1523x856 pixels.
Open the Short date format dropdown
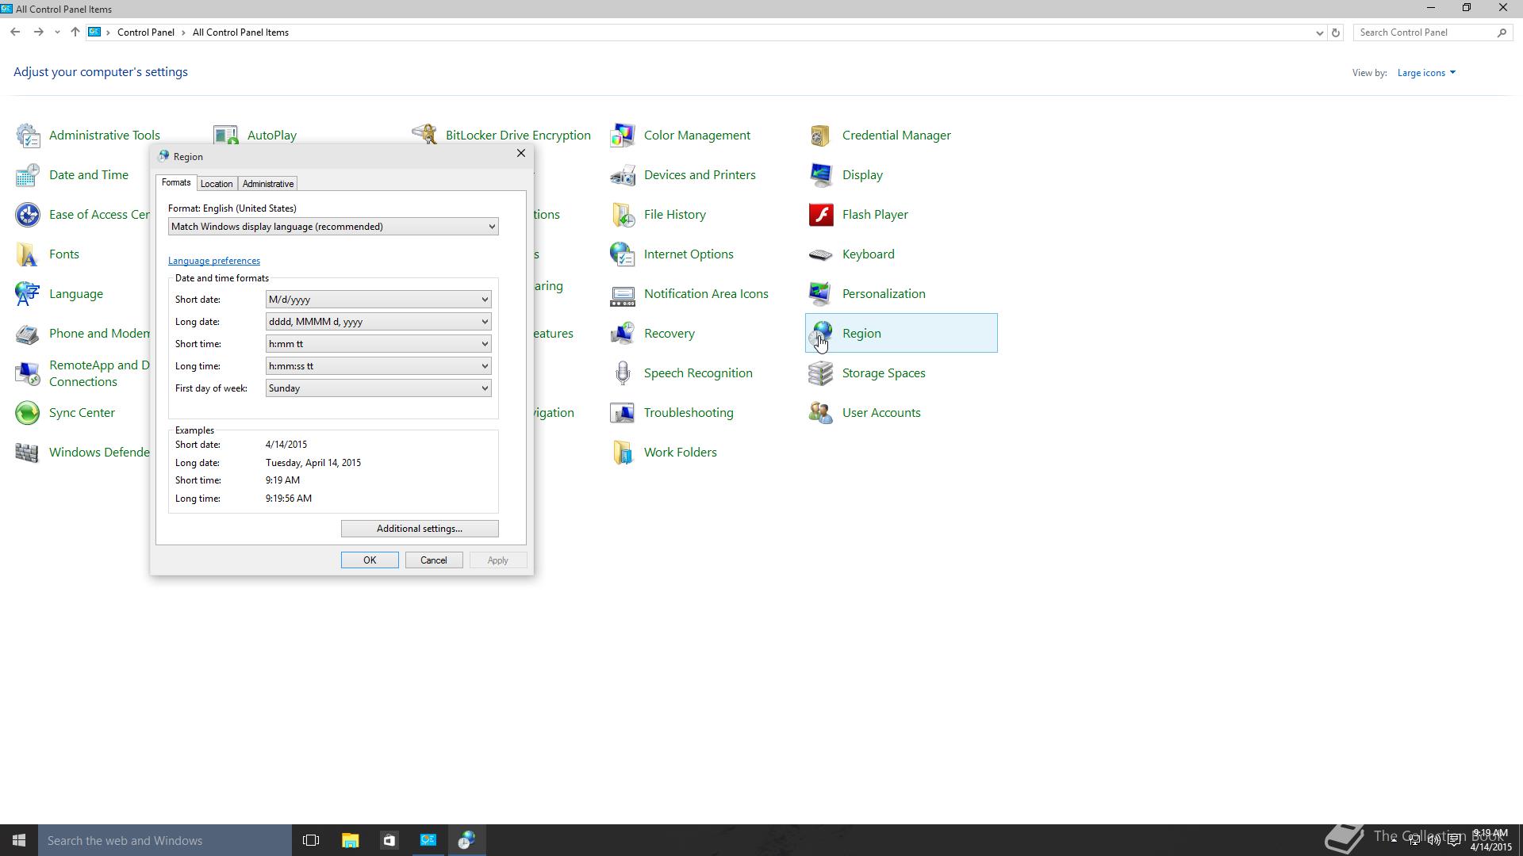click(x=378, y=300)
